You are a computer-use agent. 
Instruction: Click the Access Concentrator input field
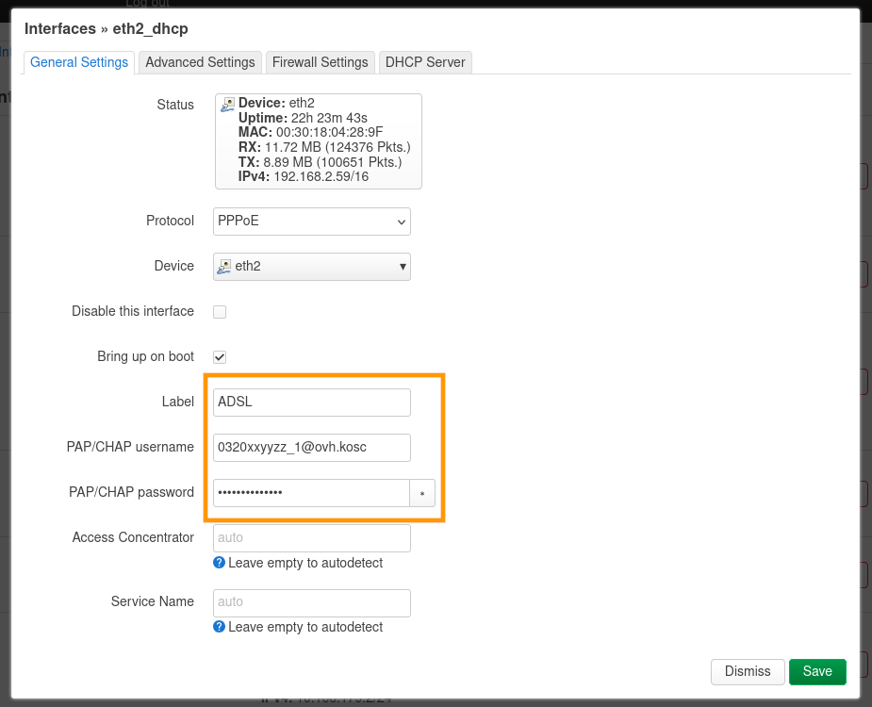[312, 538]
